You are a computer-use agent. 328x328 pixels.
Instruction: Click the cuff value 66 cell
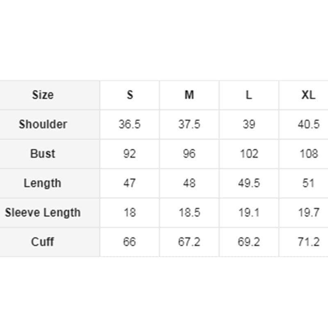(x=130, y=242)
